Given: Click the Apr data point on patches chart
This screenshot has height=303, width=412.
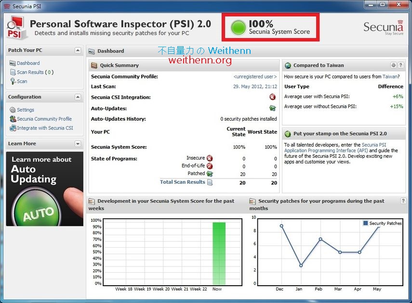Looking at the screenshot, I should tap(359, 252).
